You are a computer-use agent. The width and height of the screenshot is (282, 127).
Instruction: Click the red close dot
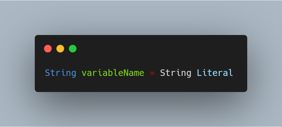coord(48,49)
